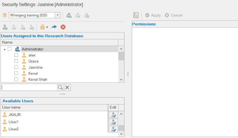Click the horizontal splitter dots handle
Viewport: 238px width, 138px height.
click(63, 94)
